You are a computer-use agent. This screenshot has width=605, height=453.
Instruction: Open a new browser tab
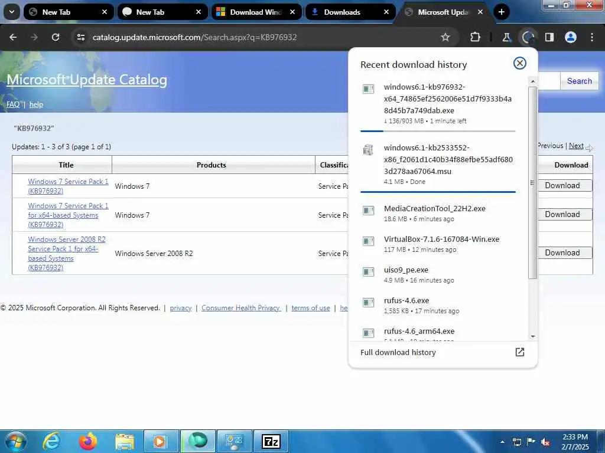point(501,12)
